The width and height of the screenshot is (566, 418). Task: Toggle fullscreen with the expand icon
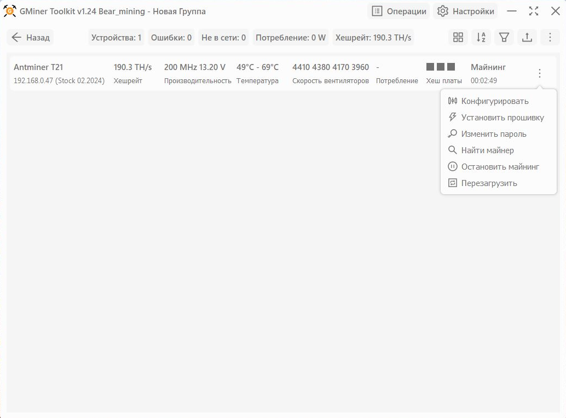(534, 11)
